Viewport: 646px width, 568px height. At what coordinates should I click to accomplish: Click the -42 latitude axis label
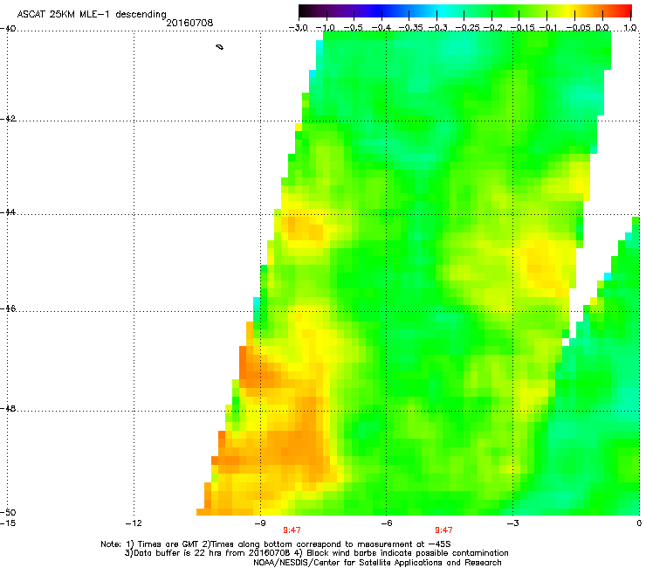click(x=8, y=119)
